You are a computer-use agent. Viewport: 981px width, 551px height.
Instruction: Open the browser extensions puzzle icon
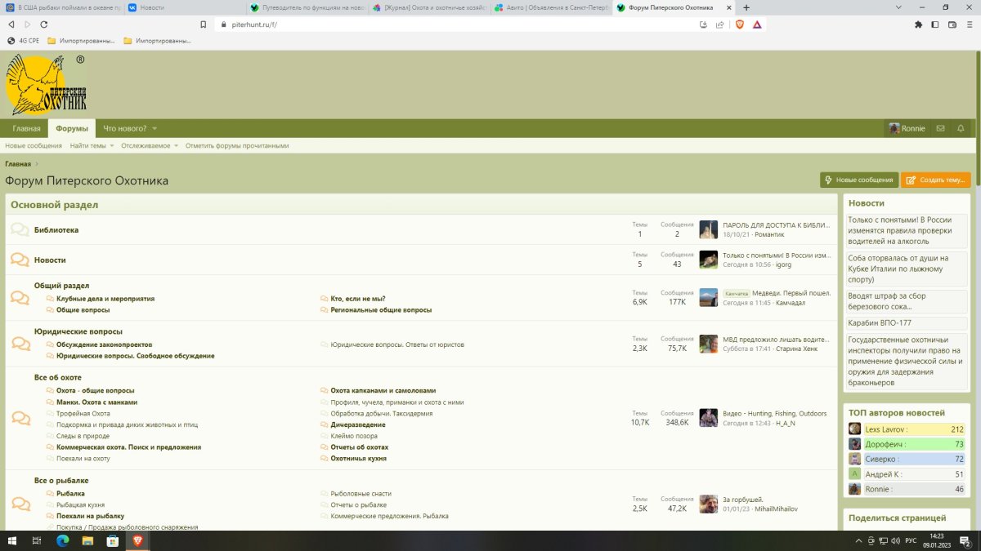tap(919, 24)
